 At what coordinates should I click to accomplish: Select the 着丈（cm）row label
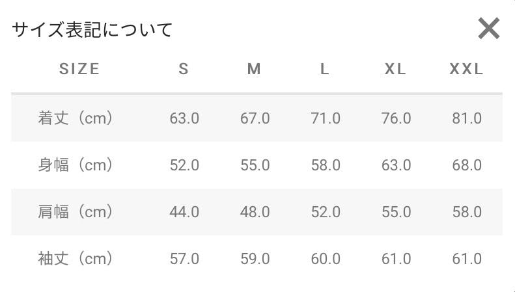coord(76,118)
